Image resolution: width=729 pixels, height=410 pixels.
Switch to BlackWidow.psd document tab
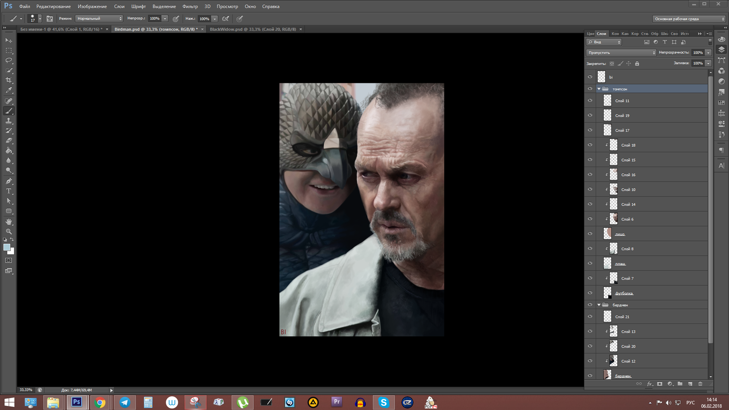pyautogui.click(x=253, y=29)
